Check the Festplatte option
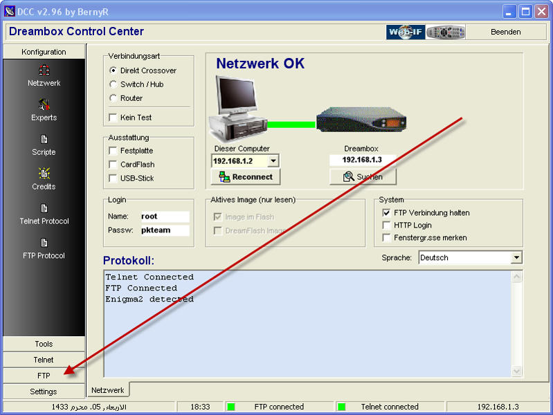Viewport: 553px width, 415px height. pos(113,151)
